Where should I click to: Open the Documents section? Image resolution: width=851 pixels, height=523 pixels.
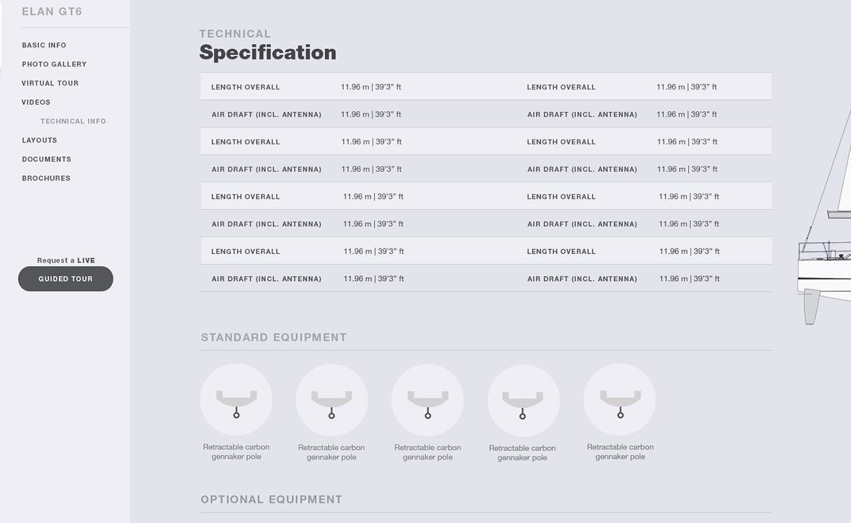coord(46,159)
